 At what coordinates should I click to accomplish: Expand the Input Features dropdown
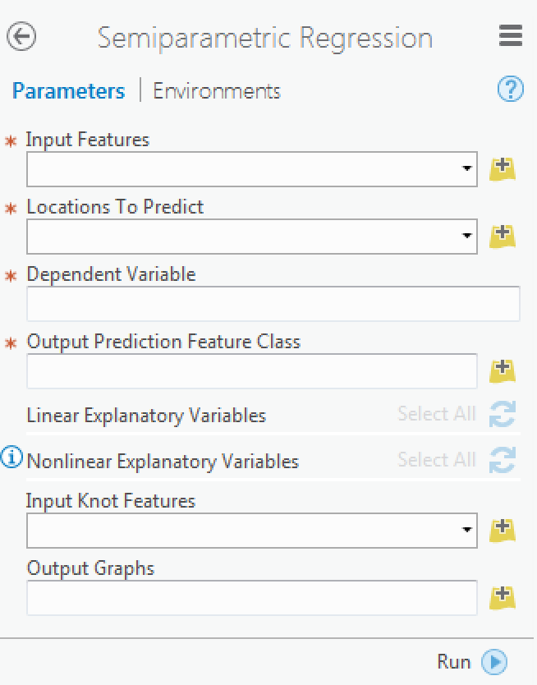click(x=467, y=168)
